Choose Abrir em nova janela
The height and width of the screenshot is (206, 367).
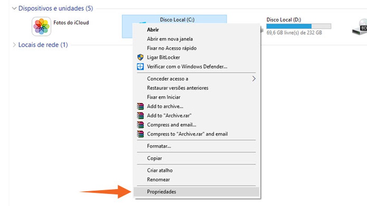coord(170,39)
